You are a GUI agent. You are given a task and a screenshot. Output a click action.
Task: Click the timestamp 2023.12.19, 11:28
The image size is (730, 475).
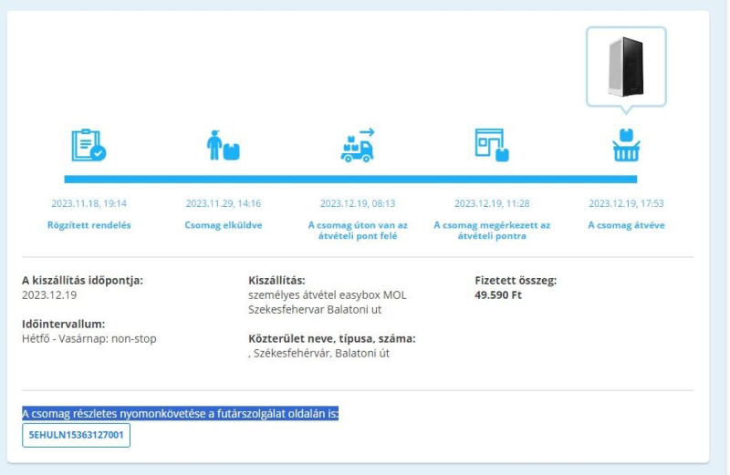coord(492,203)
